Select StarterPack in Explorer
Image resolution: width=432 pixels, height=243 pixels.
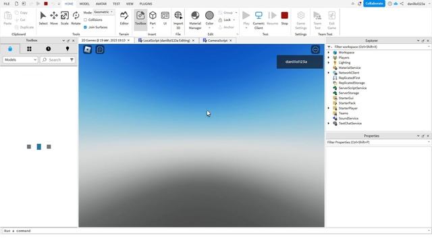click(347, 103)
